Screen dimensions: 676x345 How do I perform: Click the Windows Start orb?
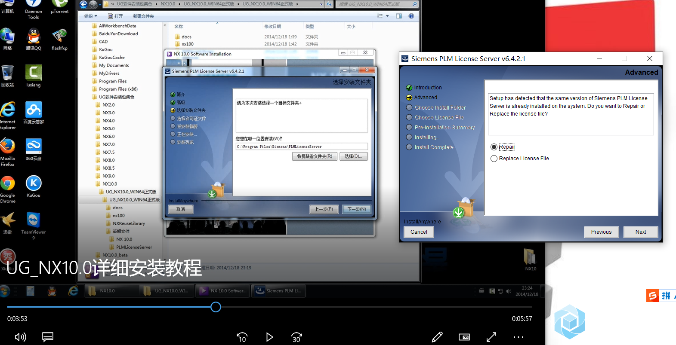pos(5,291)
